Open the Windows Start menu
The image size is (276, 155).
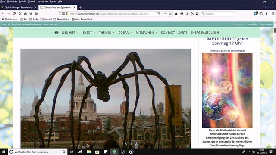[4, 152]
